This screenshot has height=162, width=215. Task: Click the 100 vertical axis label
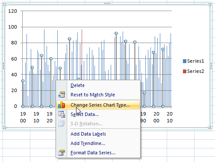coord(12,27)
